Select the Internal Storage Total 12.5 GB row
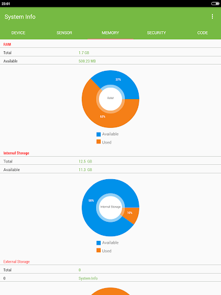This screenshot has width=221, height=295. tap(110, 161)
